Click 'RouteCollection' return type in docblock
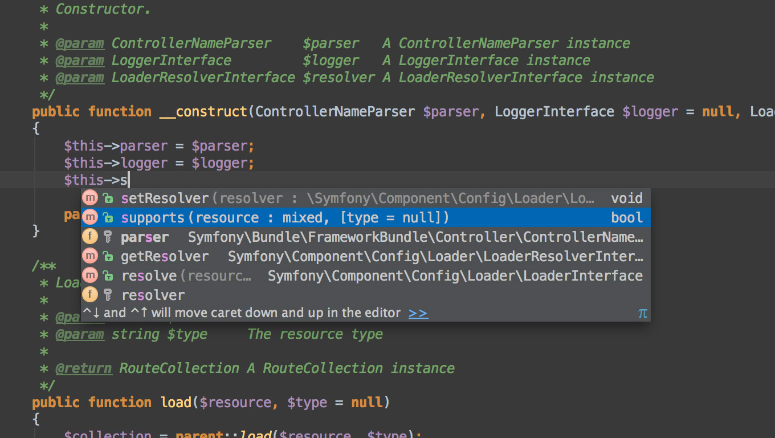The image size is (775, 438). 179,368
